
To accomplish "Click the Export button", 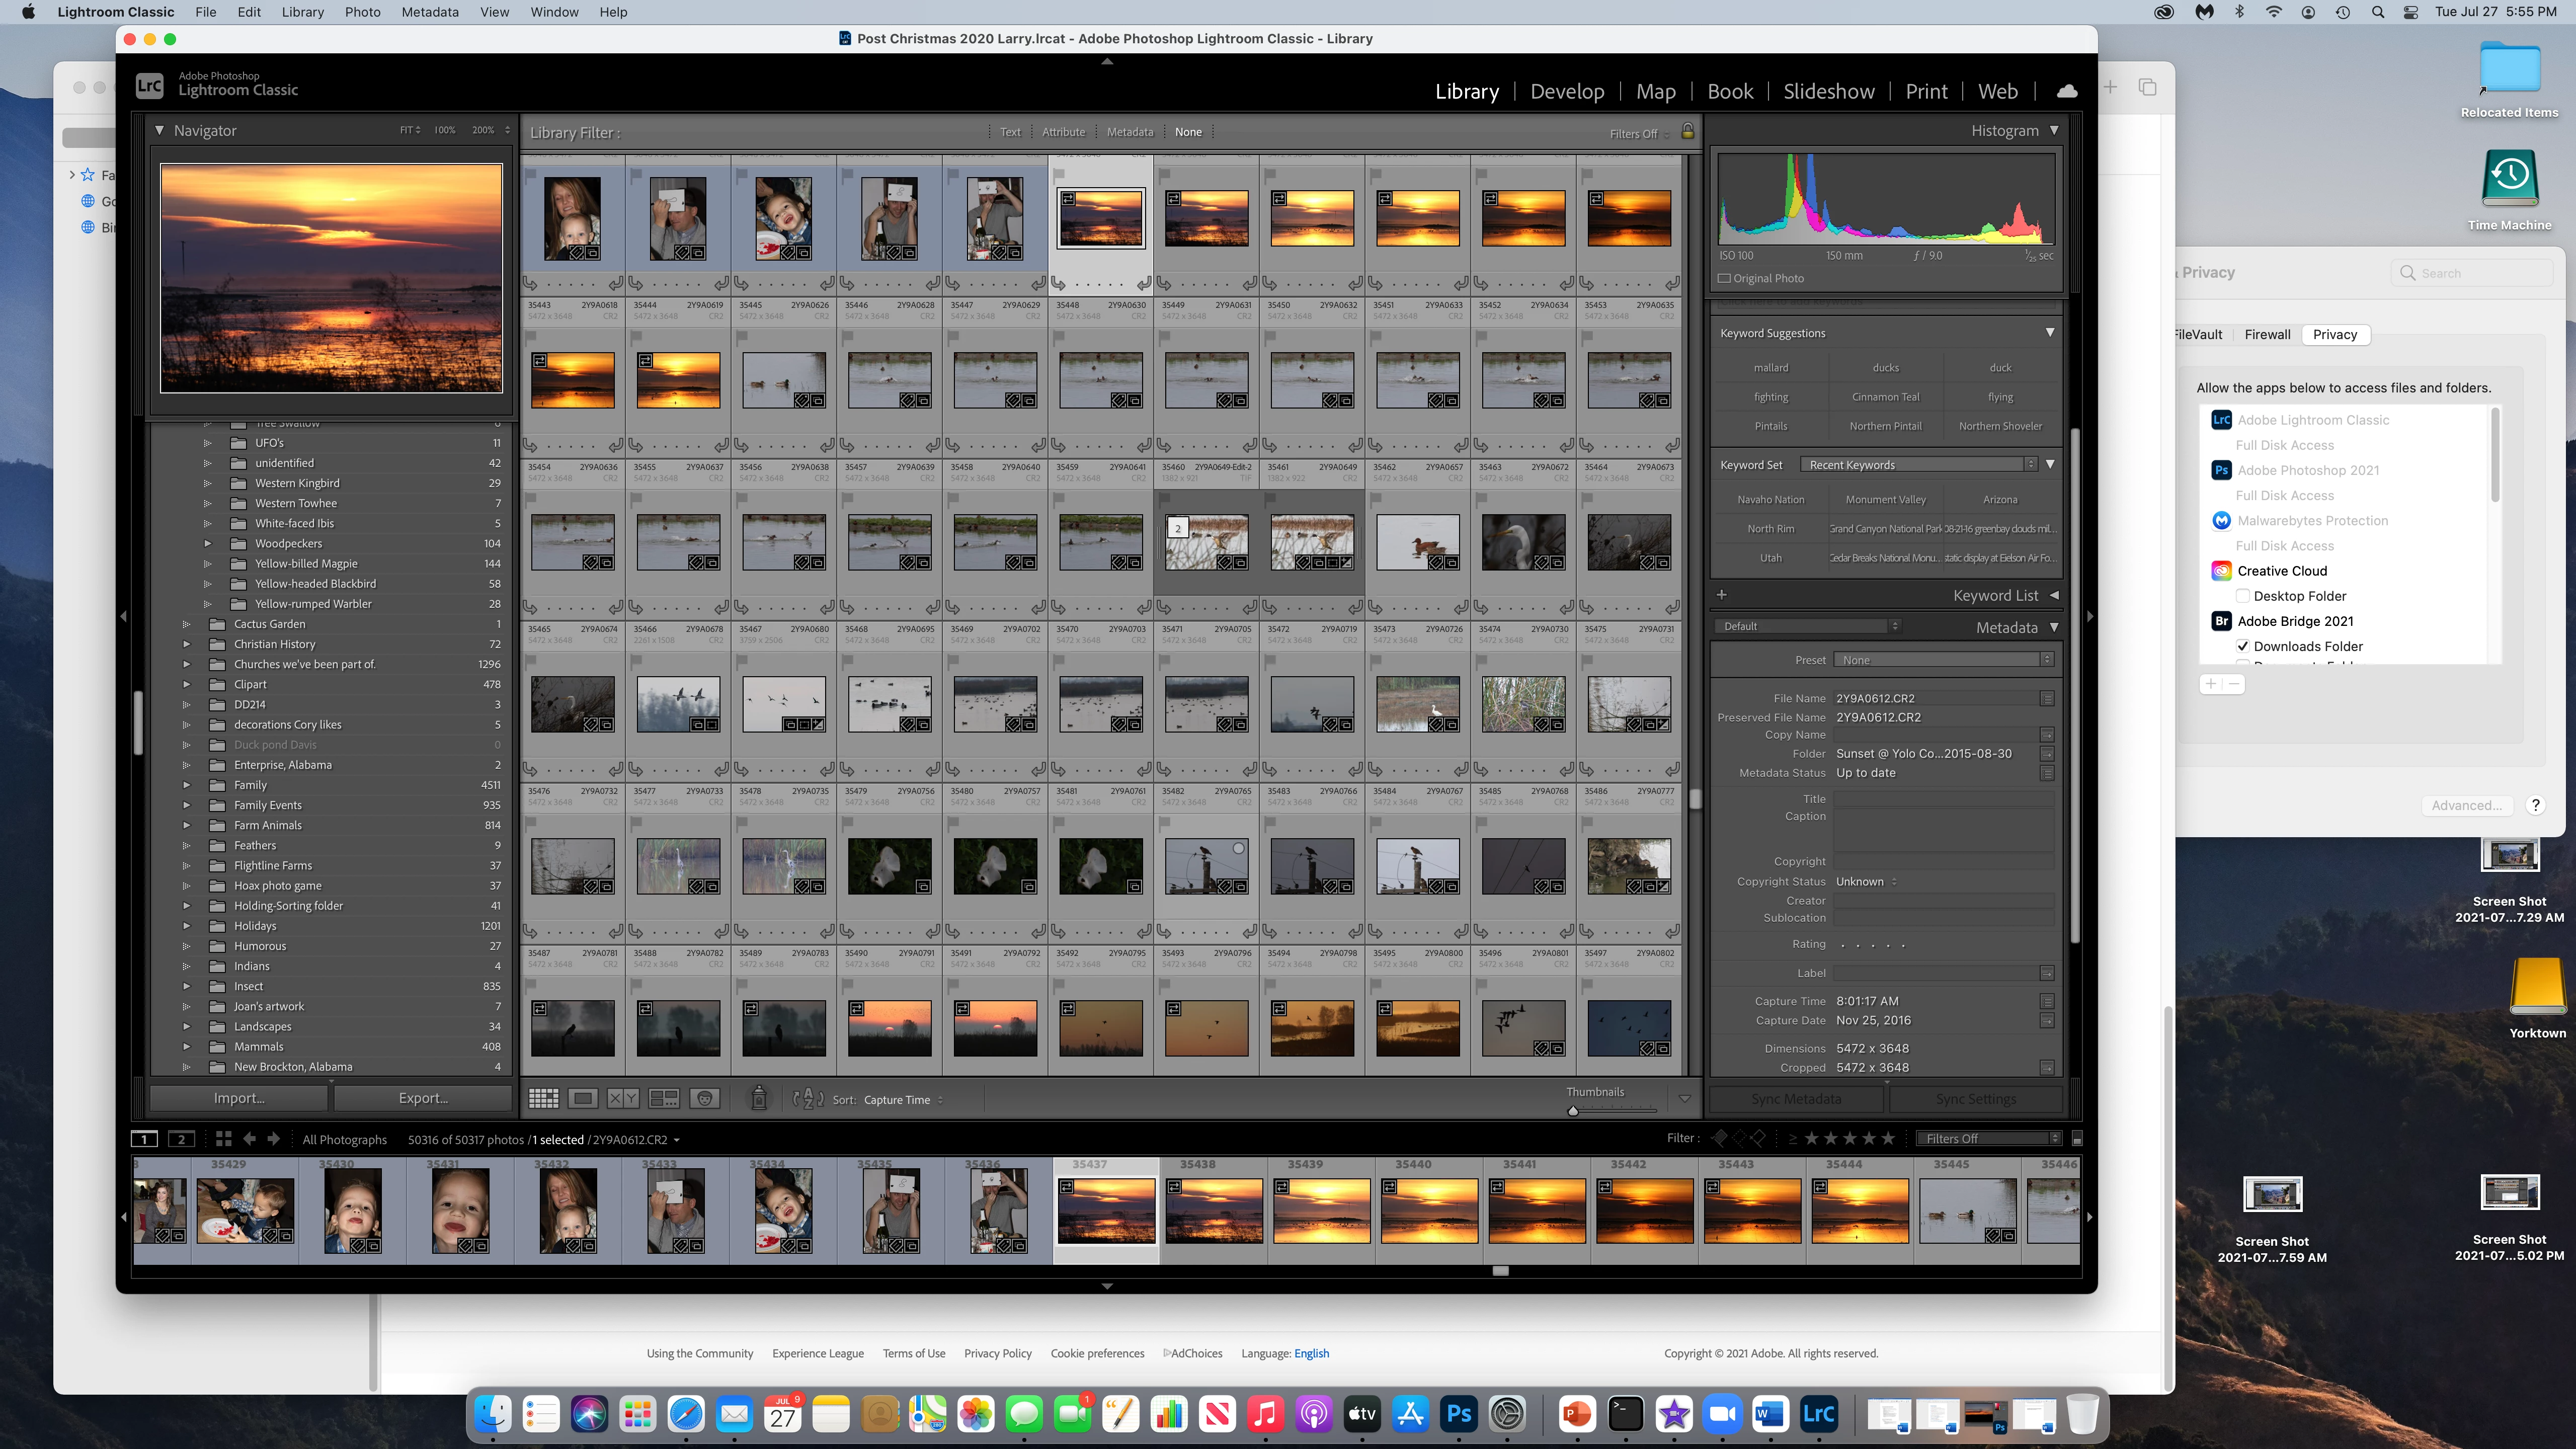I will pos(423,1098).
